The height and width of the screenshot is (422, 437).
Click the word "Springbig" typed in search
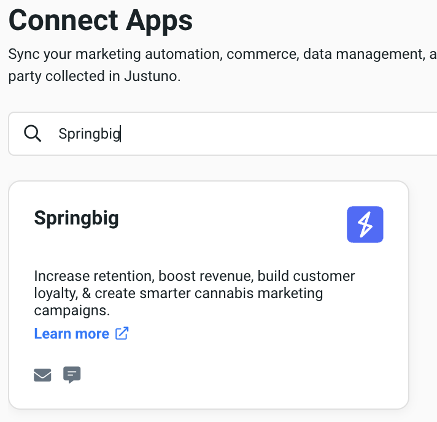89,134
